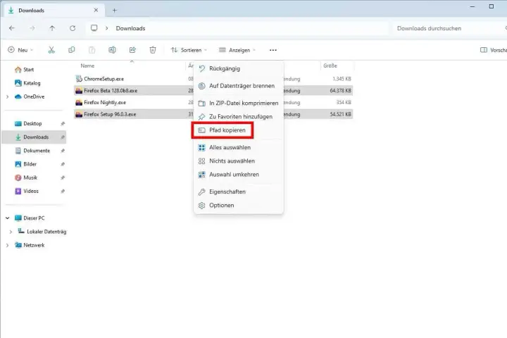
Task: Sort by the Name column header
Action: (x=87, y=65)
